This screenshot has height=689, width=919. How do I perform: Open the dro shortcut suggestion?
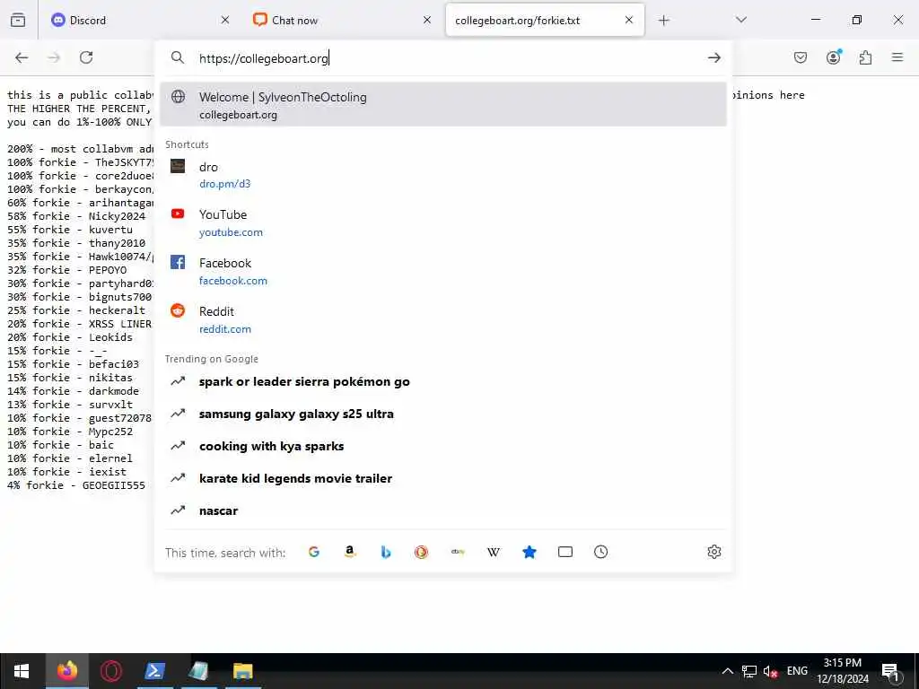tap(443, 175)
